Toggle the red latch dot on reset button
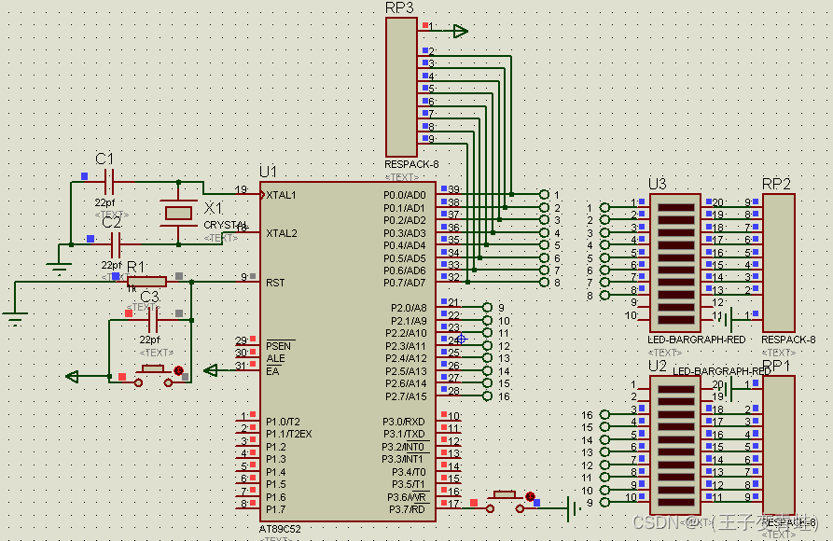The height and width of the screenshot is (541, 833). [x=177, y=370]
